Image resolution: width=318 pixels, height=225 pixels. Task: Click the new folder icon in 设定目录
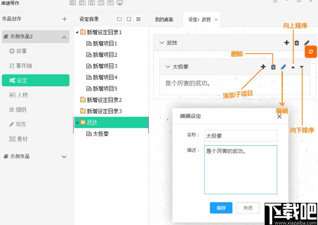tap(119, 19)
